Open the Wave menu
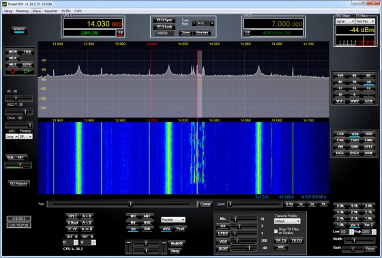382x258 pixels. pyautogui.click(x=37, y=11)
